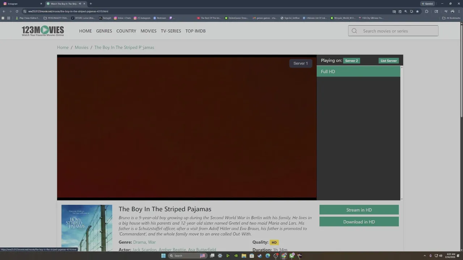The image size is (463, 260).
Task: Open the HOME menu item
Action: pyautogui.click(x=85, y=31)
